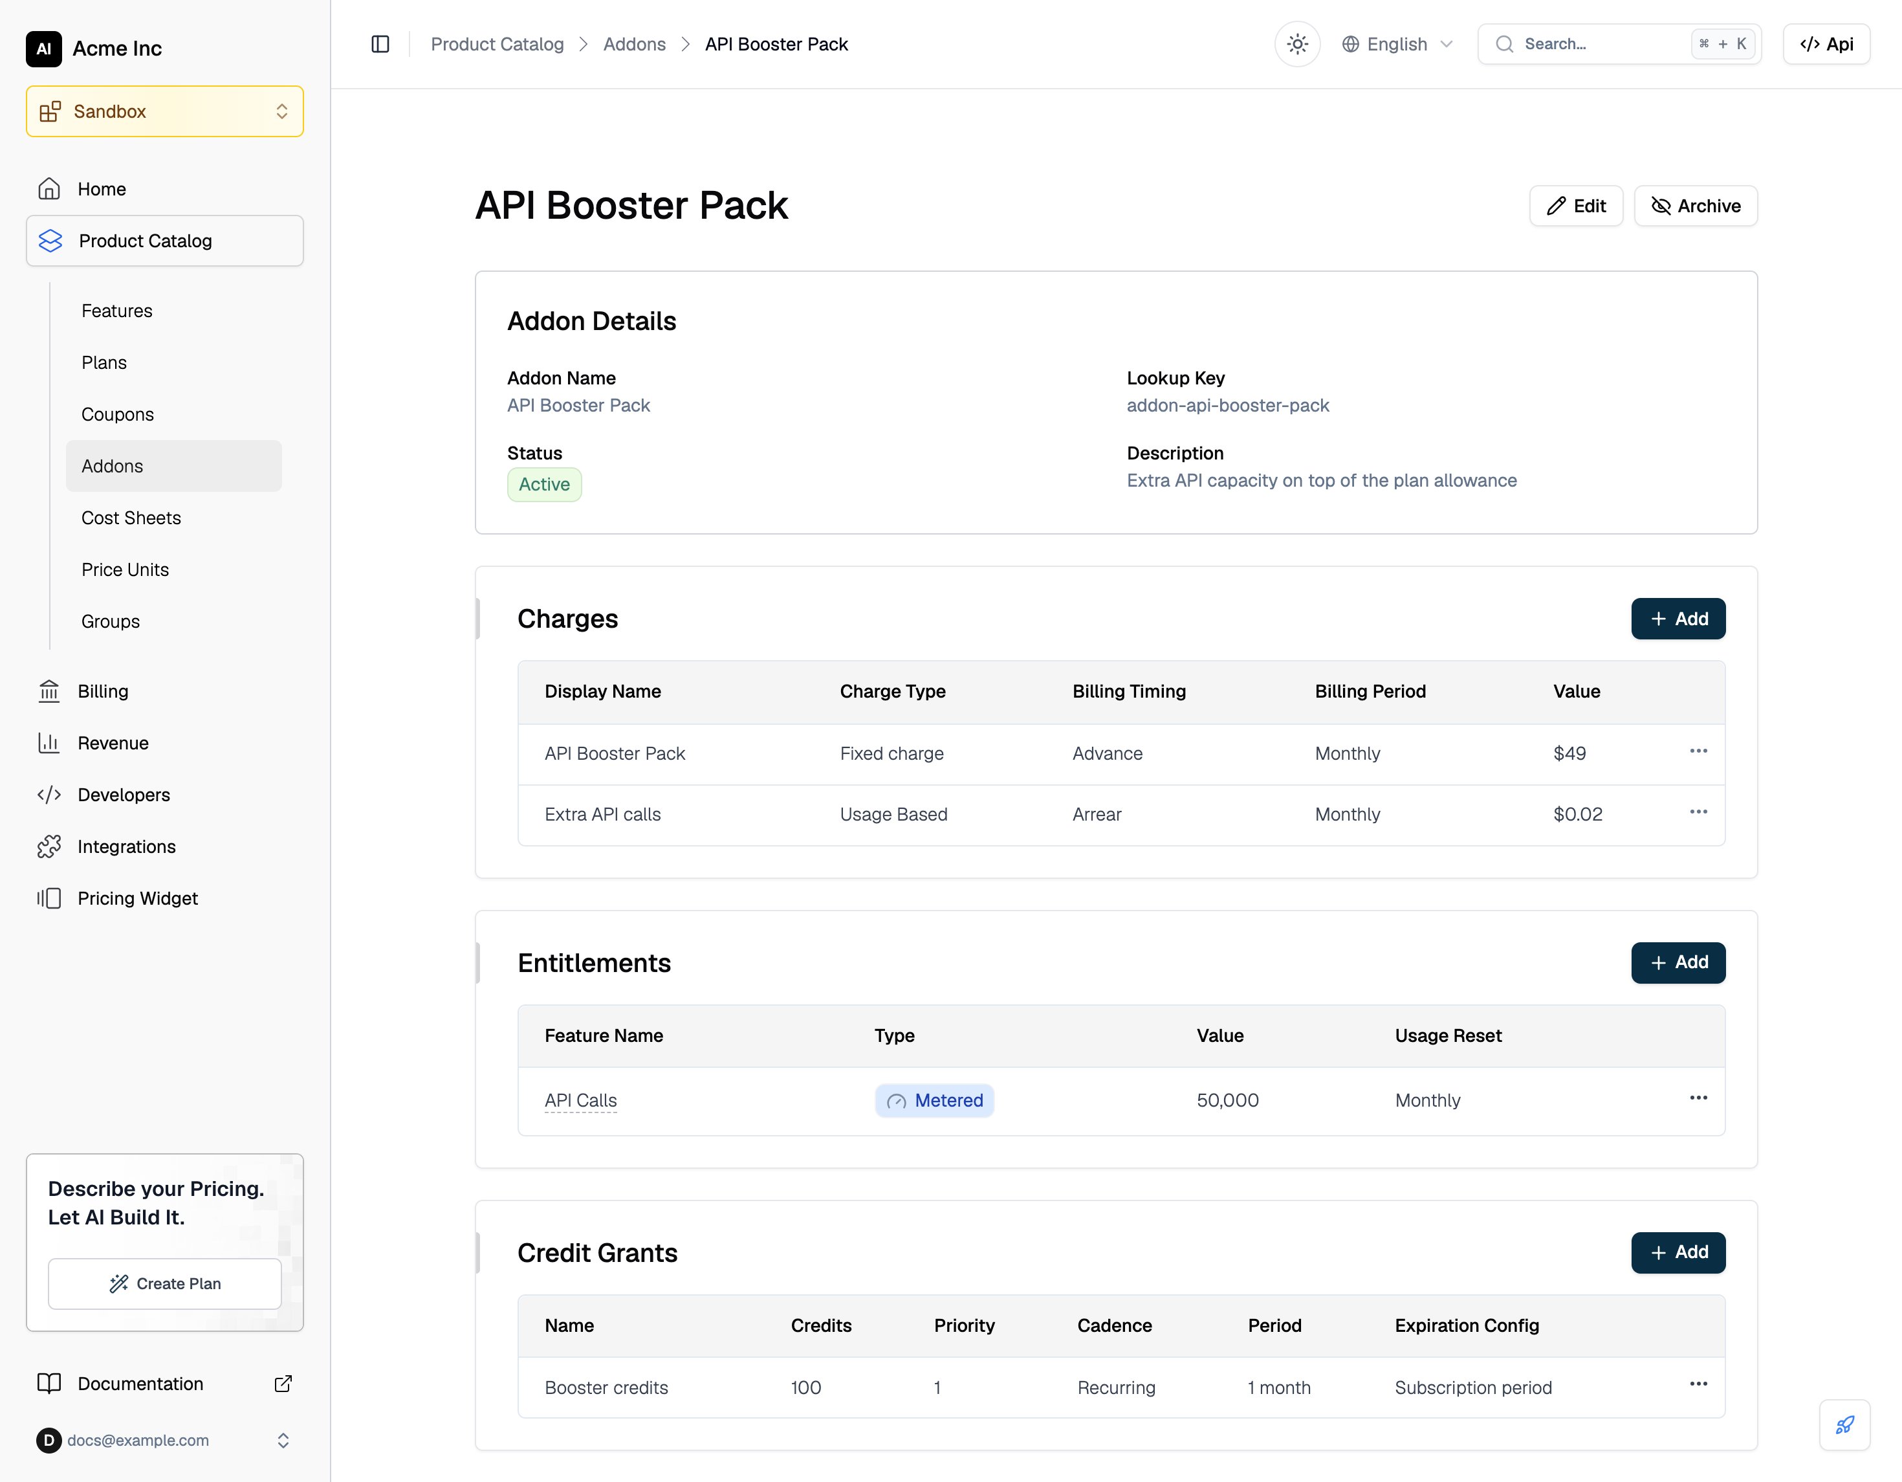Click the Revenue chart icon

click(50, 743)
